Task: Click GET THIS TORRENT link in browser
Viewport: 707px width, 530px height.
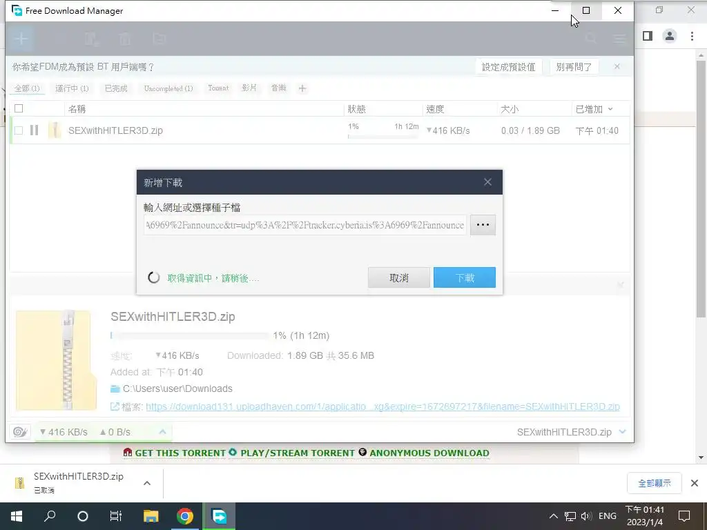Action: tap(180, 453)
